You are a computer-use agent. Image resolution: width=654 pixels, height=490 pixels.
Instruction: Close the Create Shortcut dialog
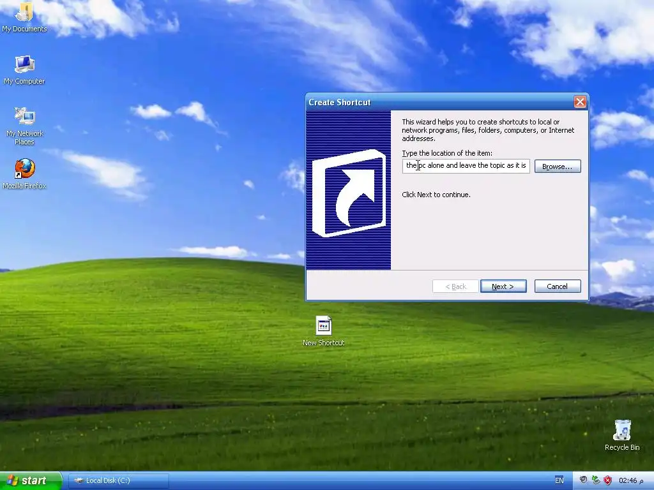(580, 101)
